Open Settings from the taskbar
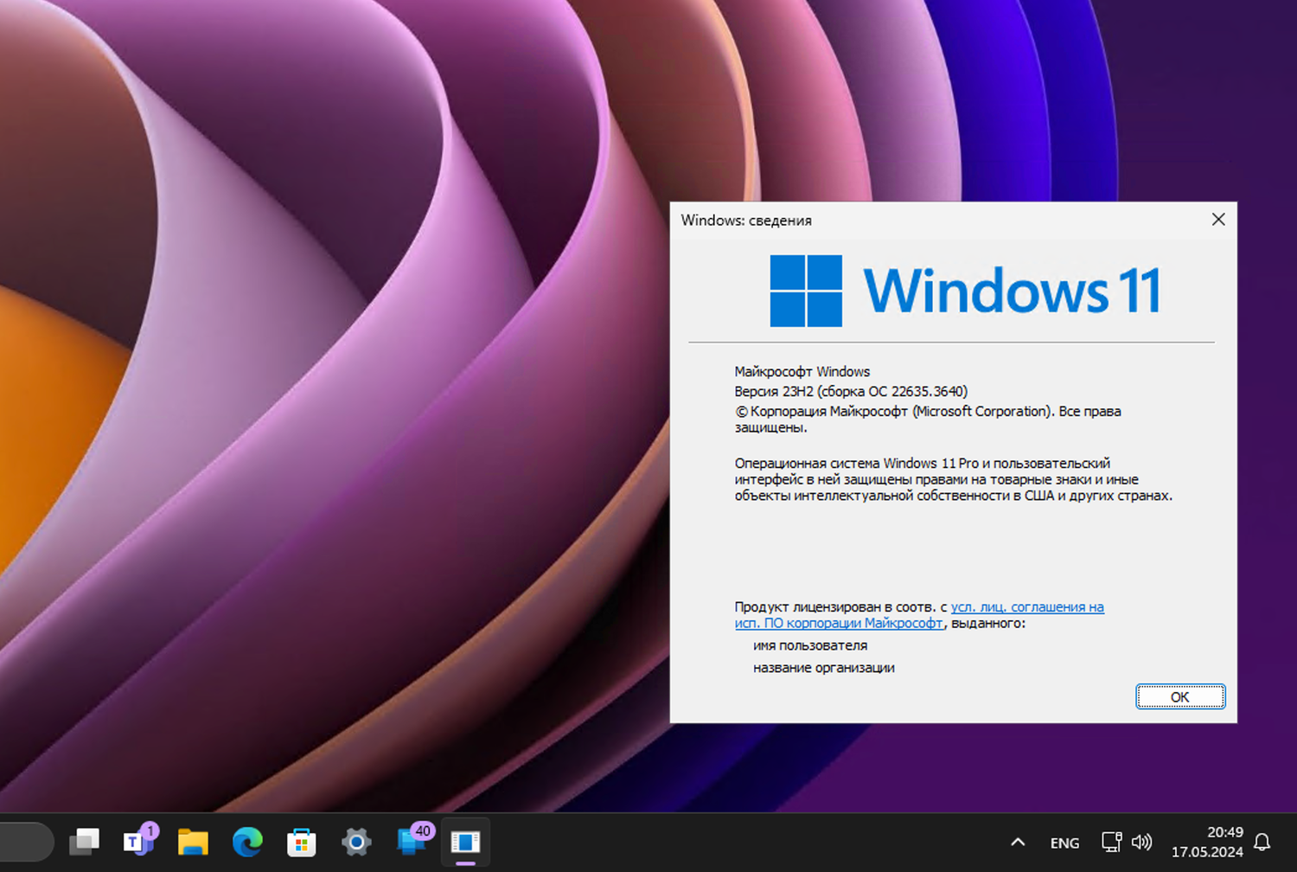 tap(356, 842)
